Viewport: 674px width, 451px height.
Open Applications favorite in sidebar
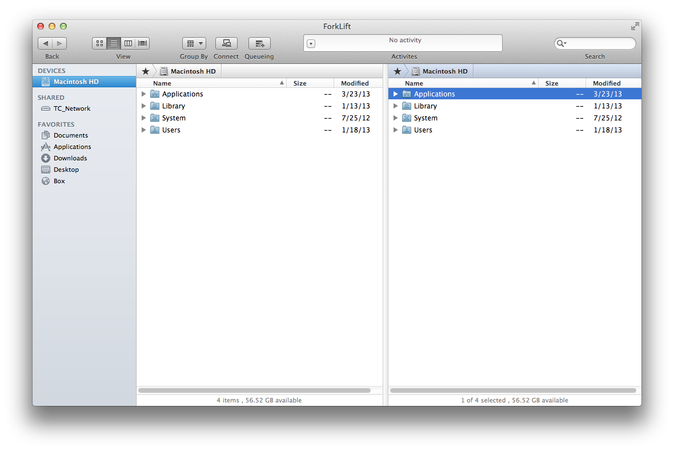pyautogui.click(x=85, y=147)
